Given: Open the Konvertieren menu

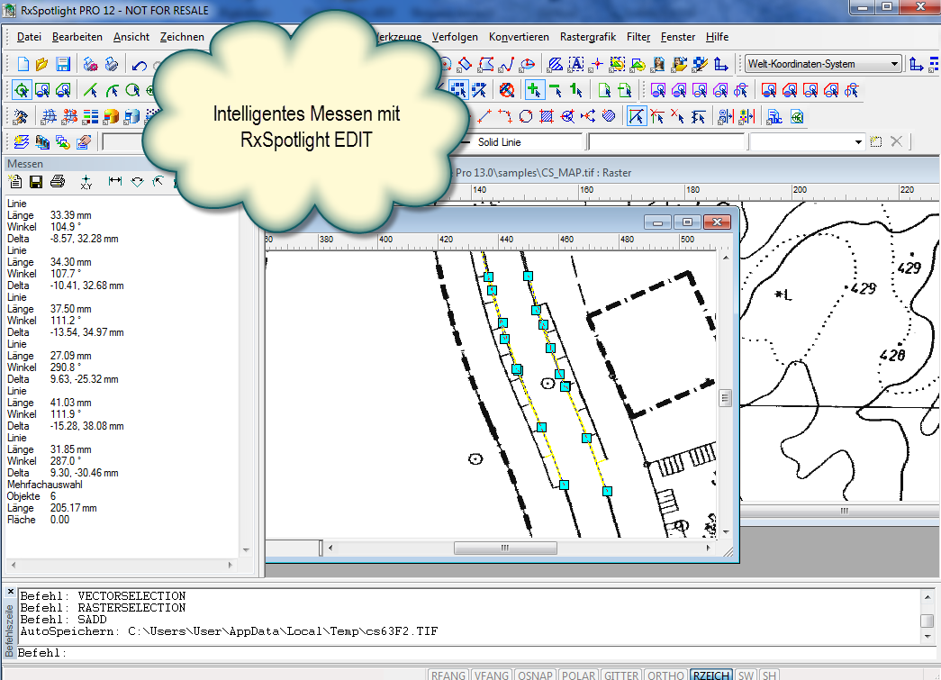Looking at the screenshot, I should tap(519, 37).
